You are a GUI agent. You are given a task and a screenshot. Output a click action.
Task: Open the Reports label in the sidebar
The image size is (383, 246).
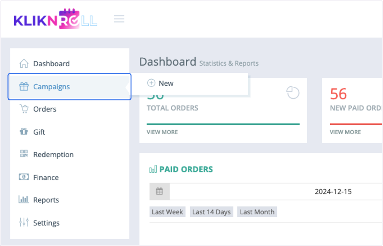(46, 200)
